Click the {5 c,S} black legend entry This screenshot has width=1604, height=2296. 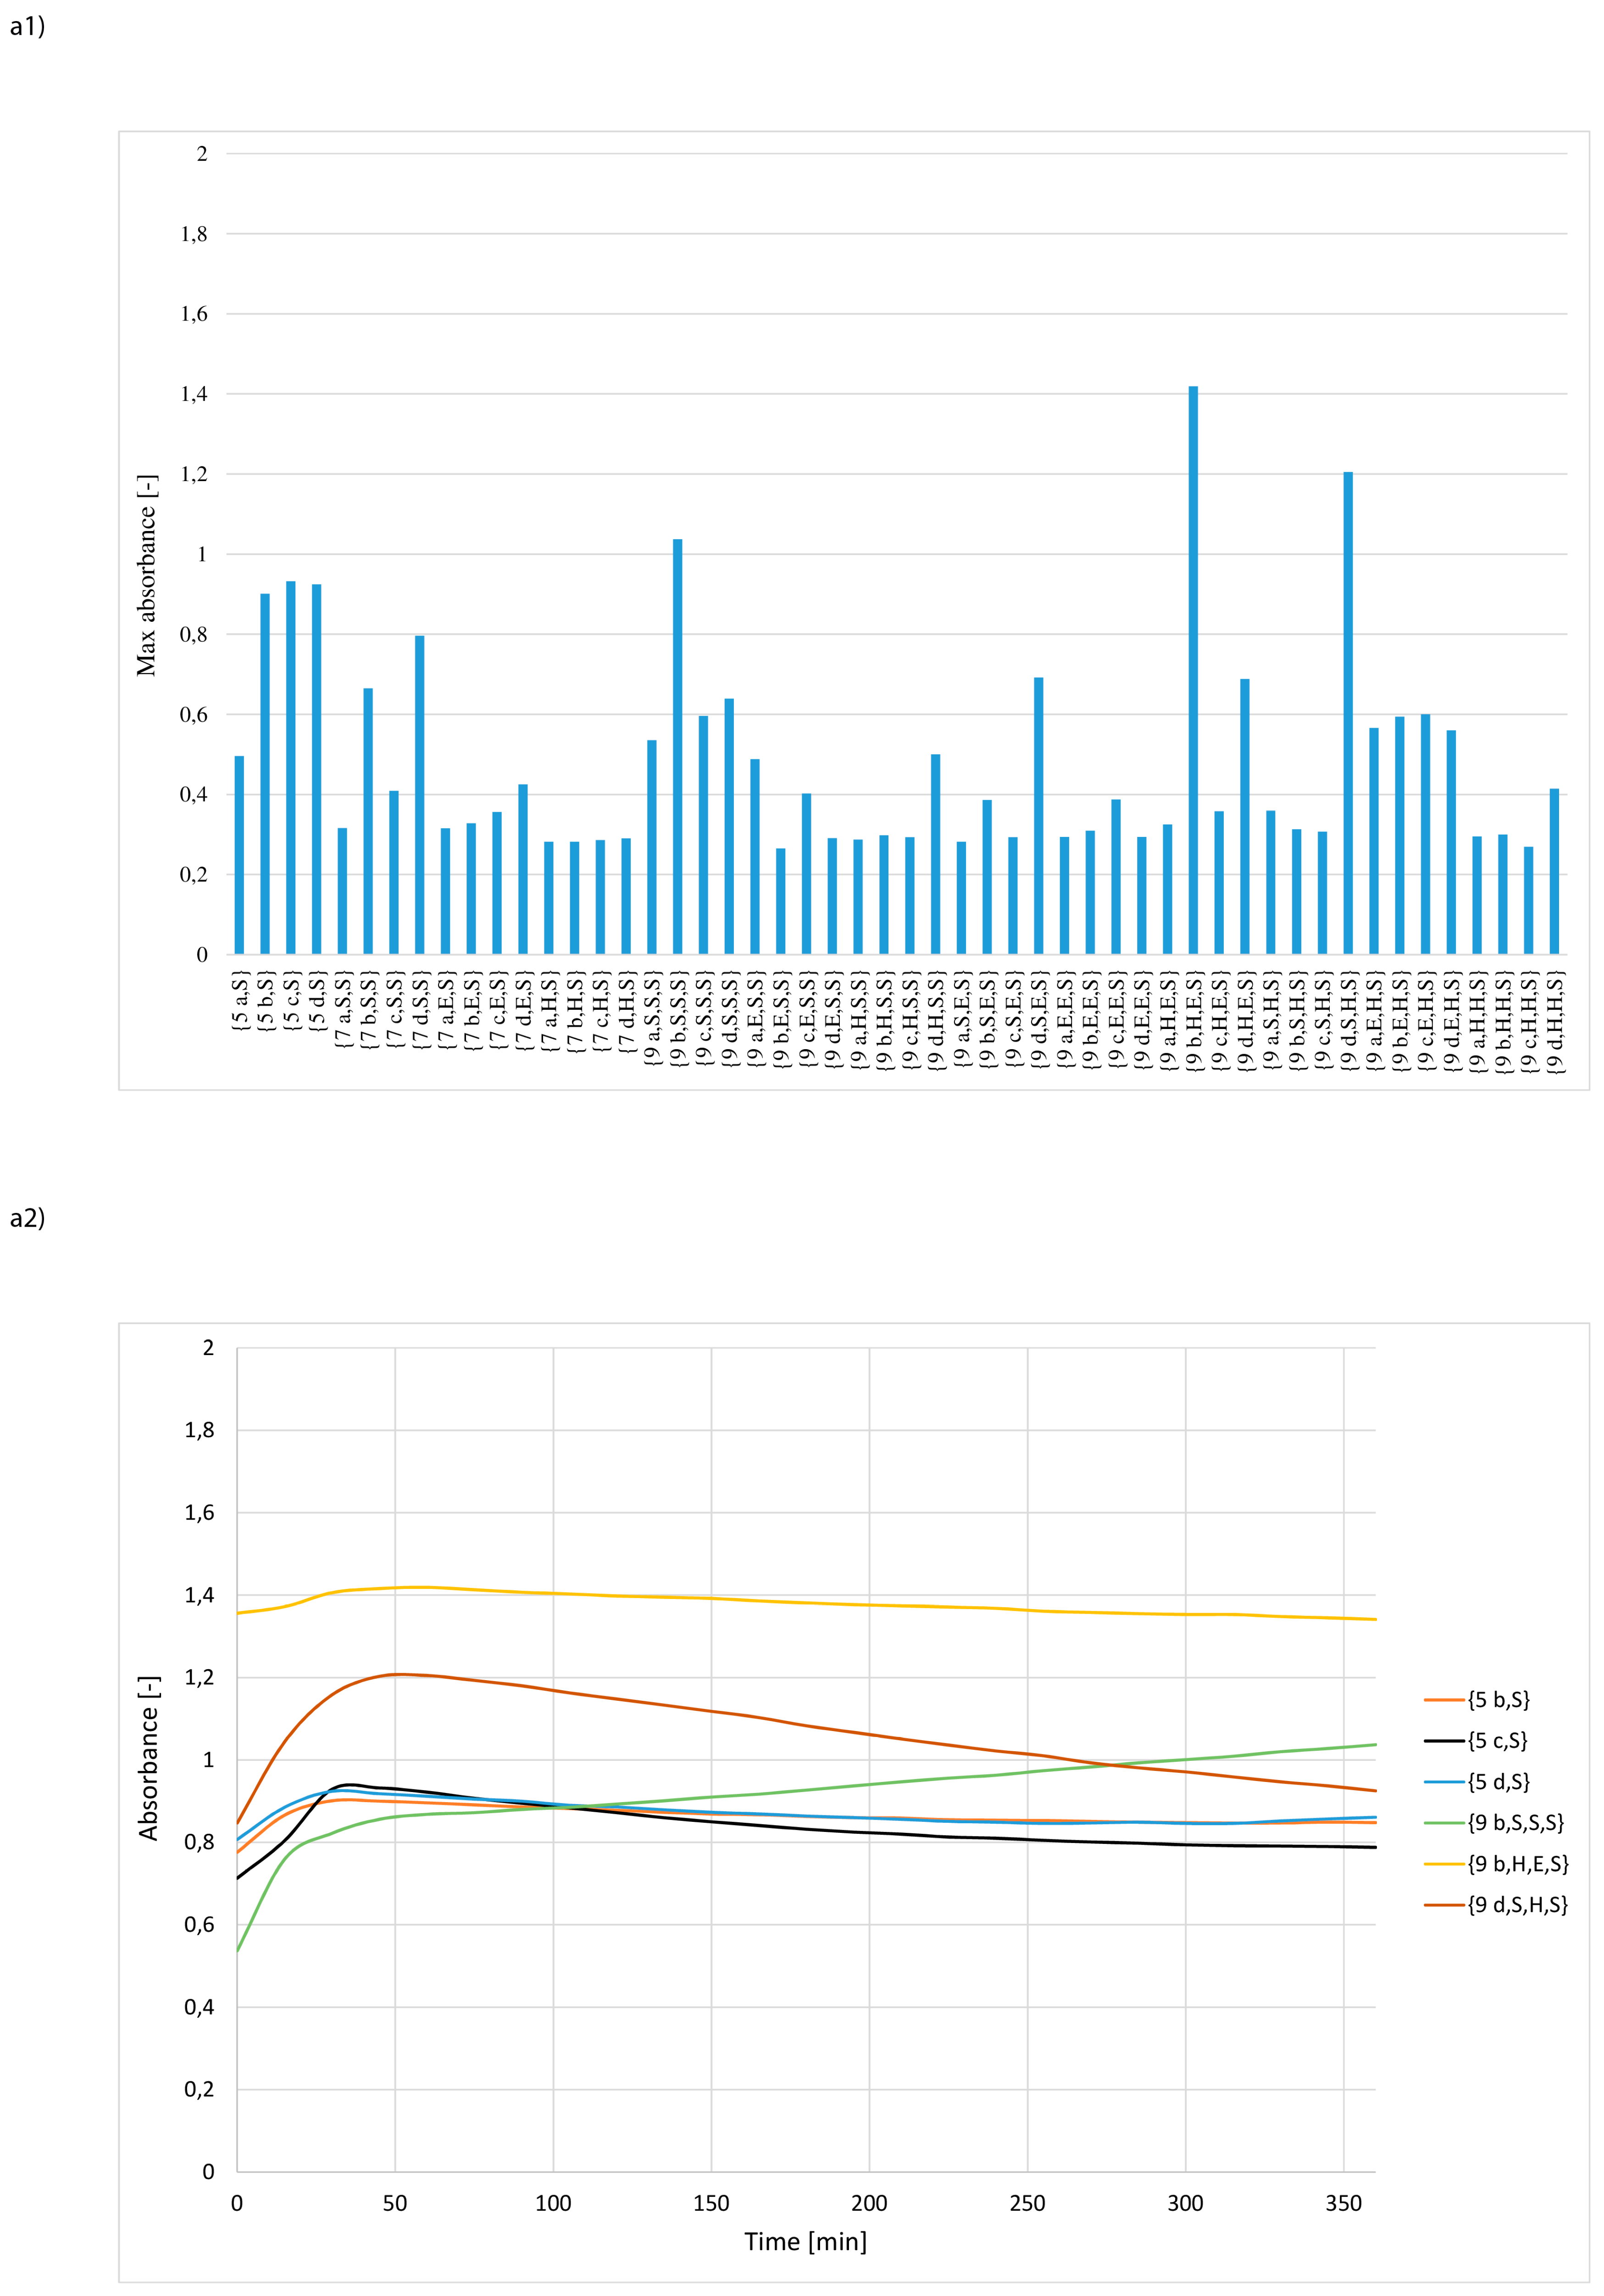1497,1740
